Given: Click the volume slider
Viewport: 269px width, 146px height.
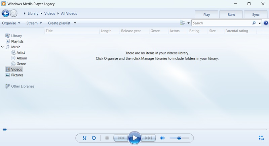Looking at the screenshot, I should coord(179,138).
